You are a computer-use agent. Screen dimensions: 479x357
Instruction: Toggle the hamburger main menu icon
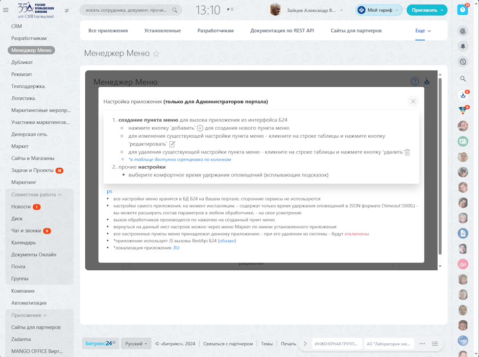(x=6, y=10)
